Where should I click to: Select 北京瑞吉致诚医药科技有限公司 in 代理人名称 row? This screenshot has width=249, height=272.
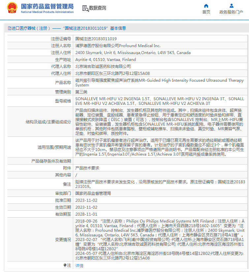103,67
